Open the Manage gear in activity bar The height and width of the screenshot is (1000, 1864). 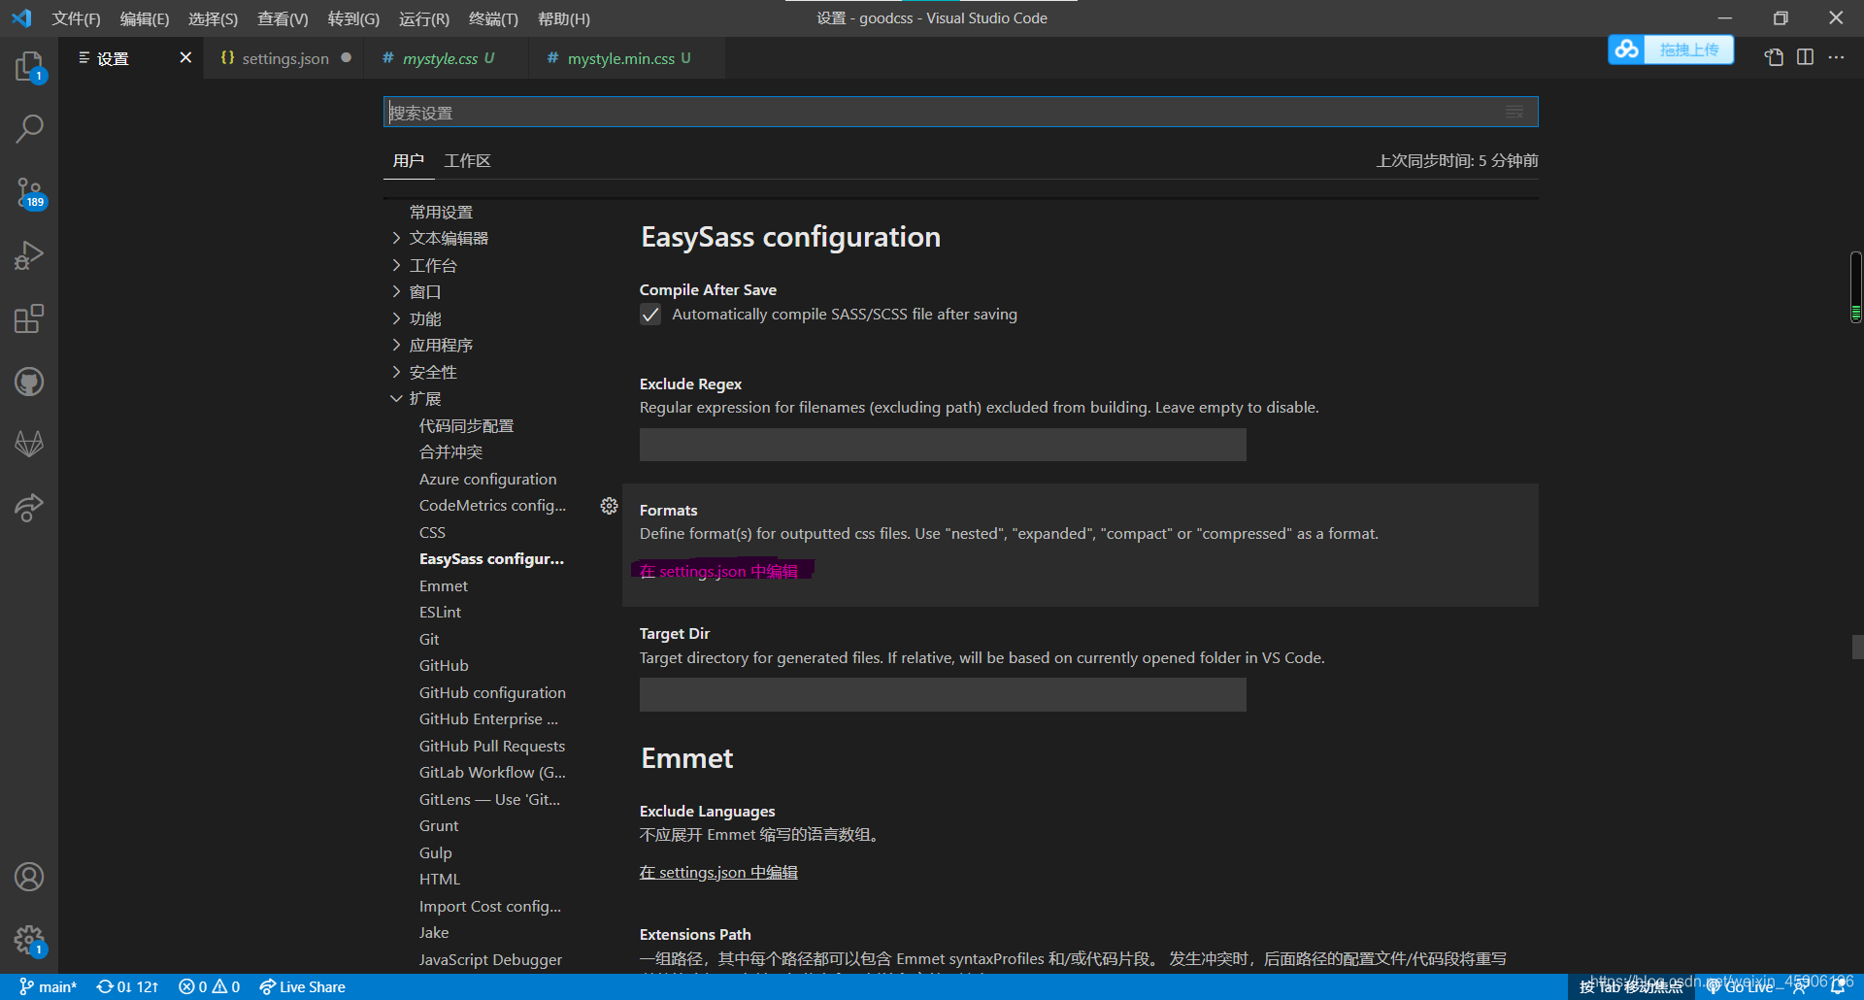pyautogui.click(x=29, y=939)
